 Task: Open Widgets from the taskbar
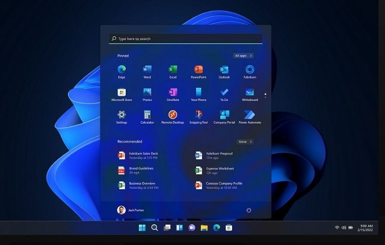pos(179,228)
